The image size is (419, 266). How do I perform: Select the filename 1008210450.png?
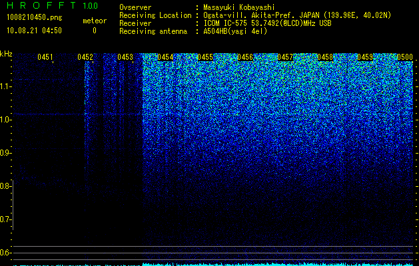35,18
